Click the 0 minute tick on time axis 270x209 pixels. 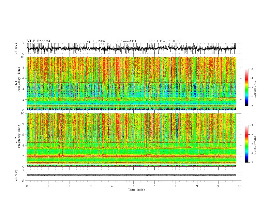[x=27, y=186]
